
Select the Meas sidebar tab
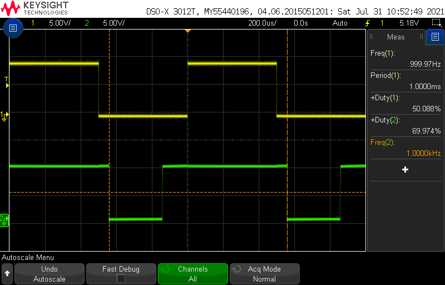396,37
